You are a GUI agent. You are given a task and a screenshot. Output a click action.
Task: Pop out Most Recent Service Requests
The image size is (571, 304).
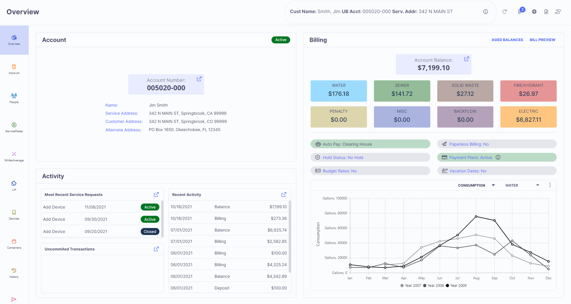pyautogui.click(x=156, y=195)
